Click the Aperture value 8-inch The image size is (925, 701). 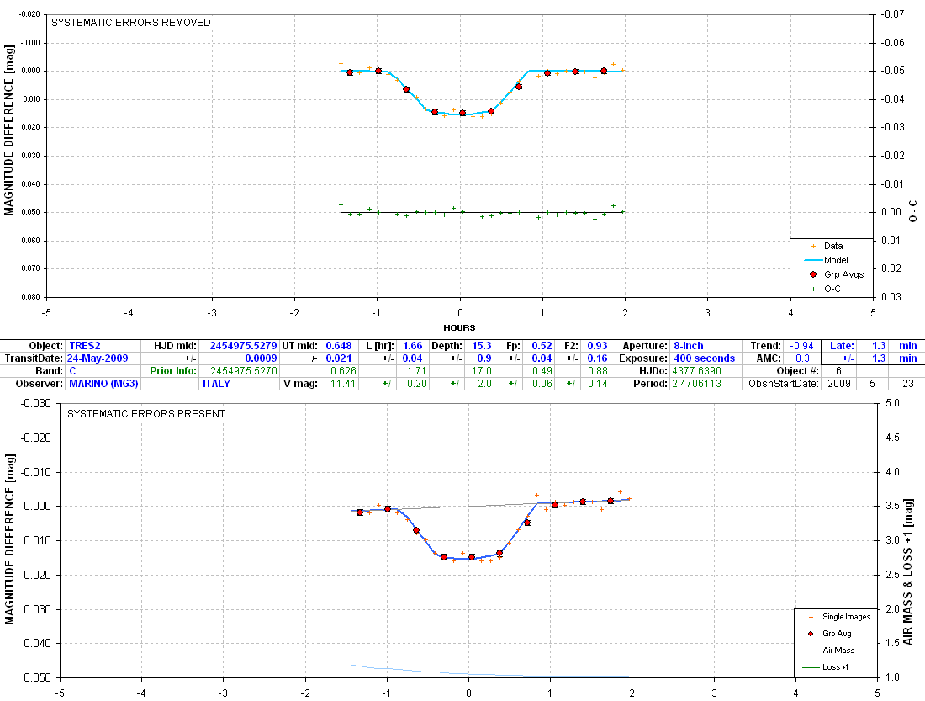pyautogui.click(x=689, y=346)
